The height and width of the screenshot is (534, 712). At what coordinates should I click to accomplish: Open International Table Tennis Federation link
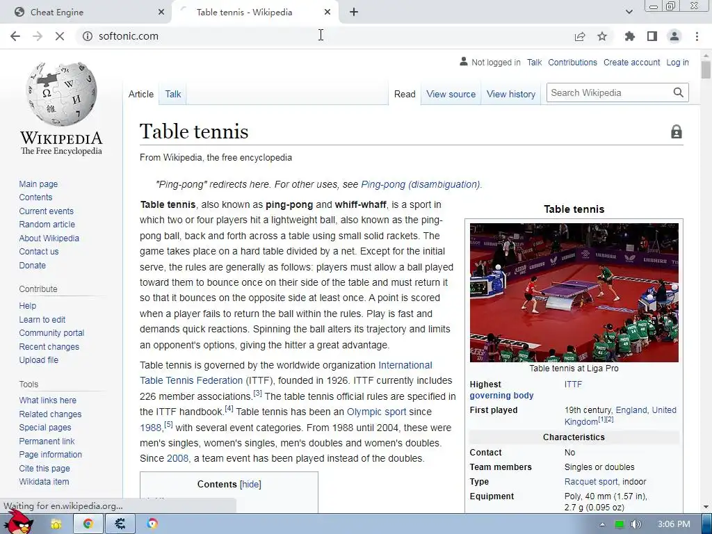(405, 365)
